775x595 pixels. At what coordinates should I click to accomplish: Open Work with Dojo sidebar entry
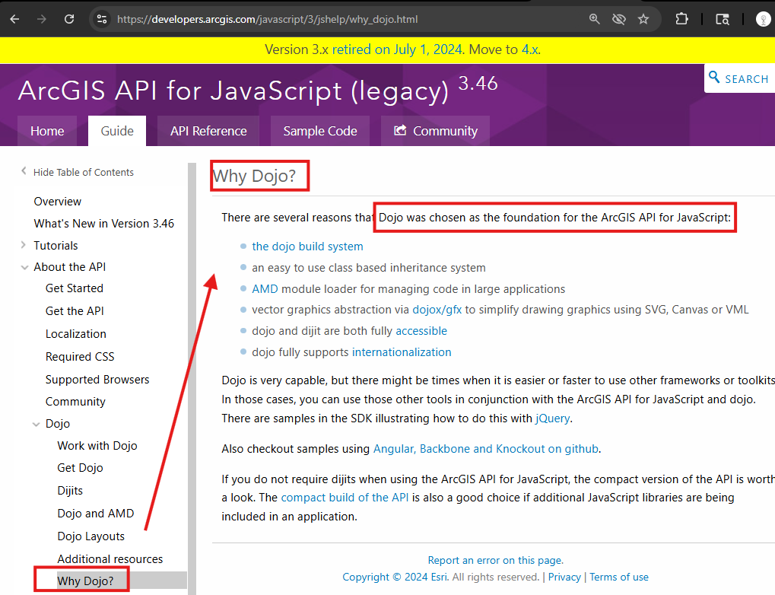pos(97,446)
